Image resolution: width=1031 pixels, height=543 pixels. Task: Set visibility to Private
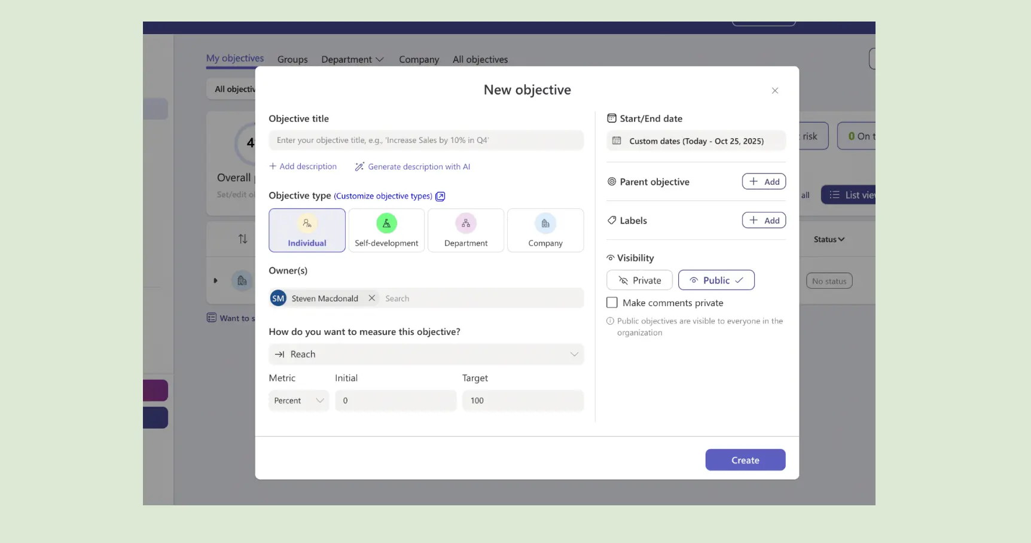click(x=639, y=280)
